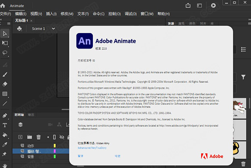Open the 窗口(W) menu
Screen dimensions: 251x168
tap(147, 14)
